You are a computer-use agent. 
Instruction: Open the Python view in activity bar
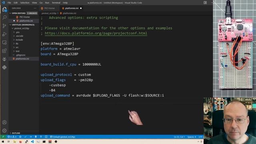[x=4, y=67]
